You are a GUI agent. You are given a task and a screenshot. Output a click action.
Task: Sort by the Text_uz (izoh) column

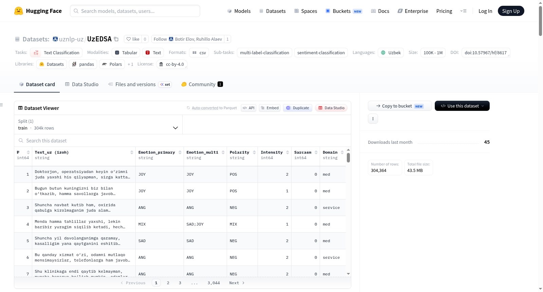click(x=132, y=153)
